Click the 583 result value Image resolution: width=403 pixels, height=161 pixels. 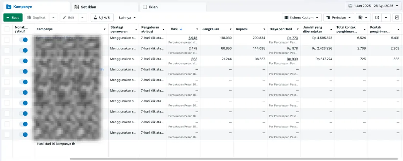[194, 59]
